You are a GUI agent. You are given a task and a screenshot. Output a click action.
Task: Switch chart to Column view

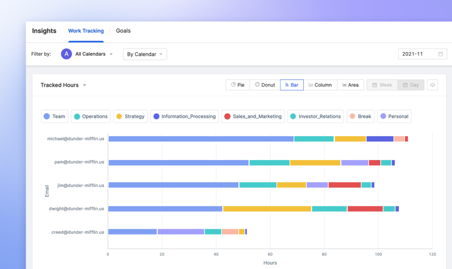pyautogui.click(x=320, y=85)
